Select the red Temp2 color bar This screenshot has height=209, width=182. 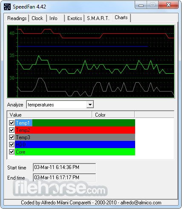(x=75, y=130)
